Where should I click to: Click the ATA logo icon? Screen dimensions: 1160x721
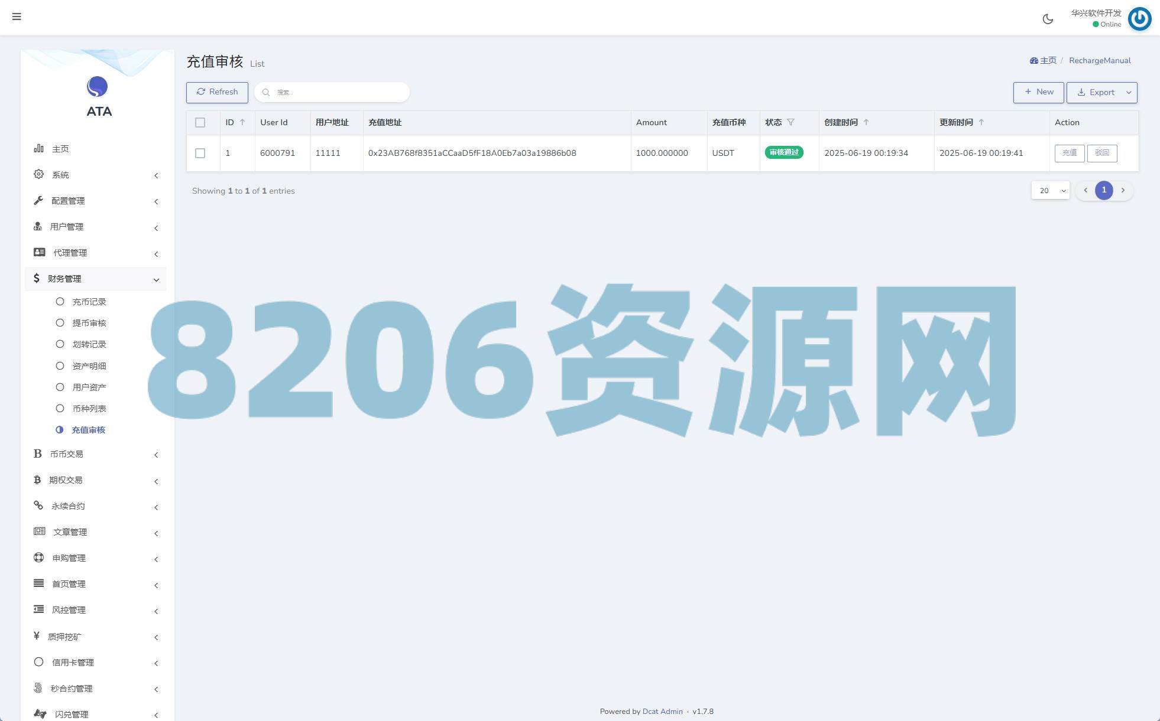coord(98,87)
